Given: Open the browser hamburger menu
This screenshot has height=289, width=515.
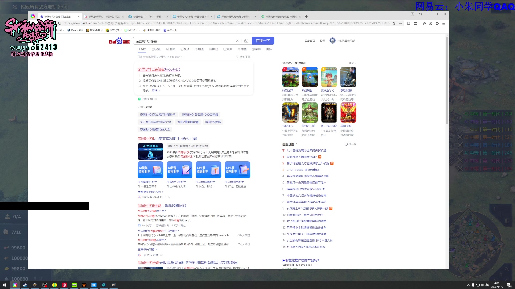Looking at the screenshot, I should coord(444,23).
